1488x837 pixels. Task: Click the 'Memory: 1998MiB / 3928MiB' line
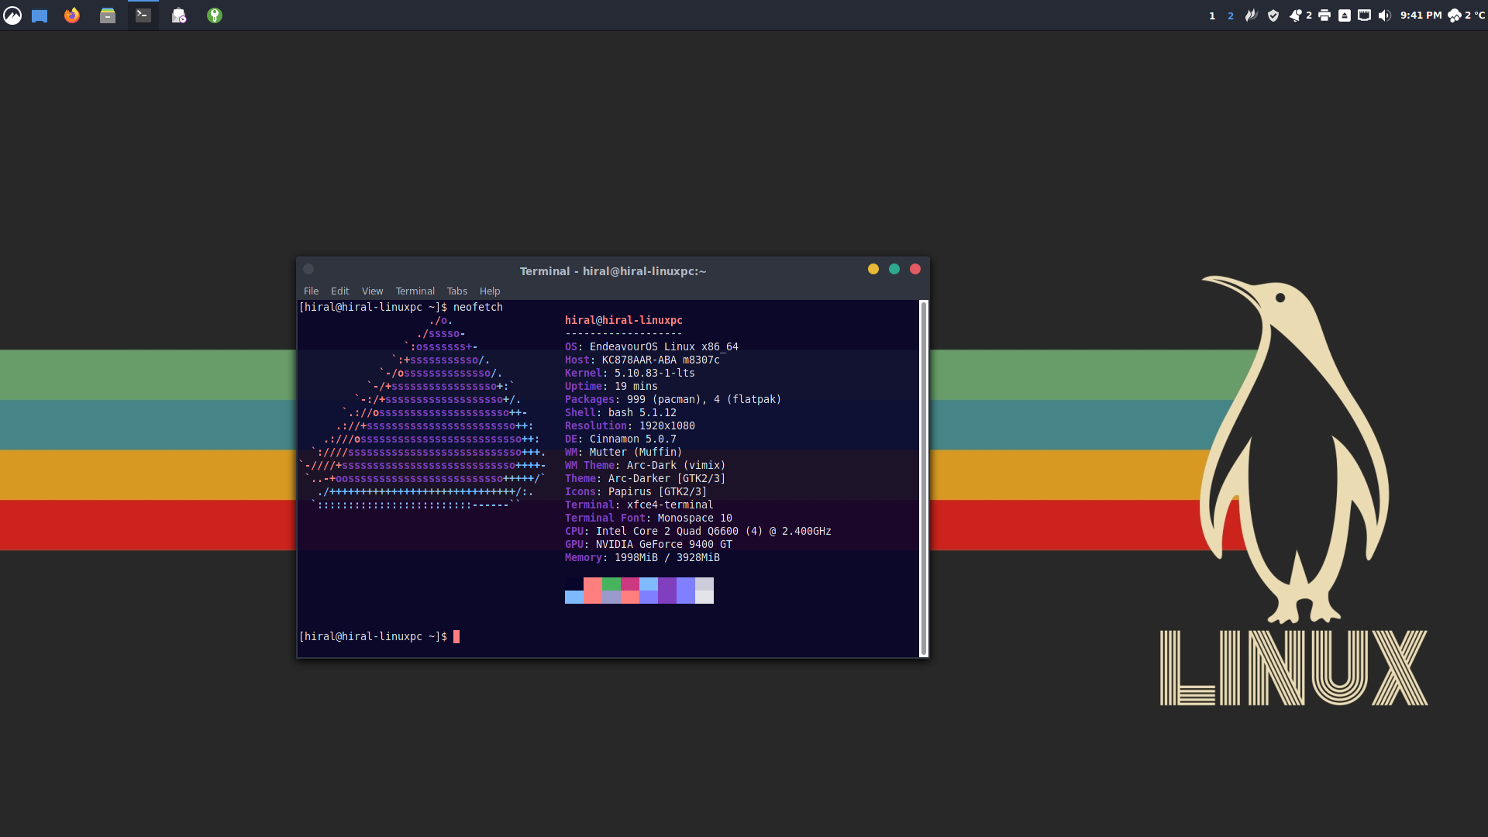pos(642,558)
